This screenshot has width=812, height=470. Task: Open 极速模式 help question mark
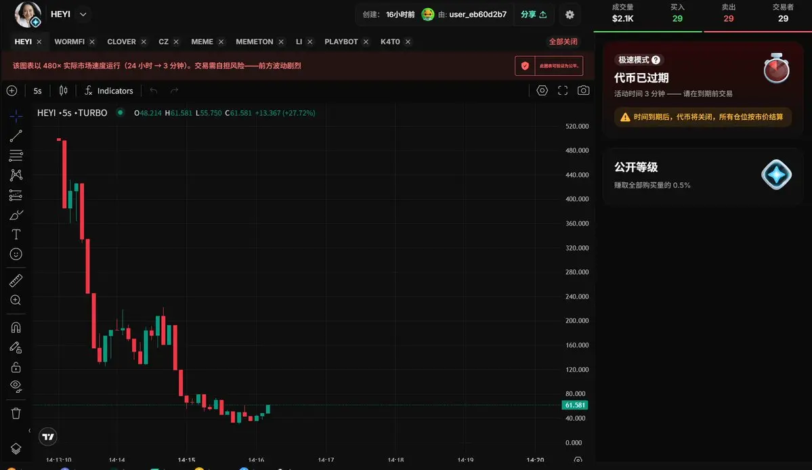coord(656,60)
